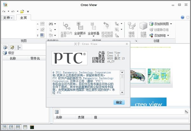Click the Creo View application icon in title bar

pos(5,5)
